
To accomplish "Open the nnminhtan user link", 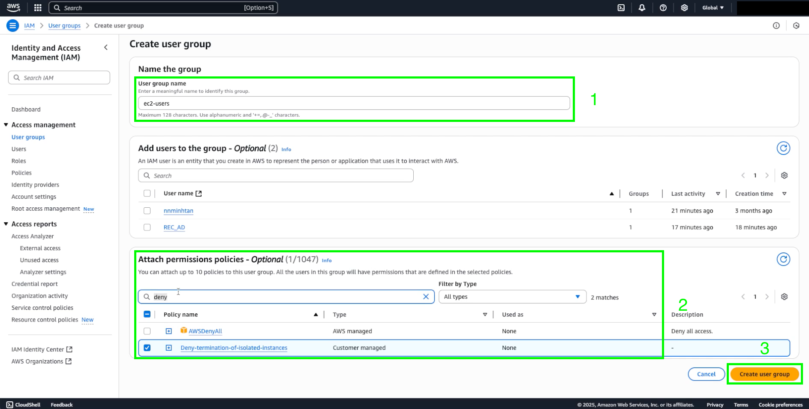I will 178,211.
